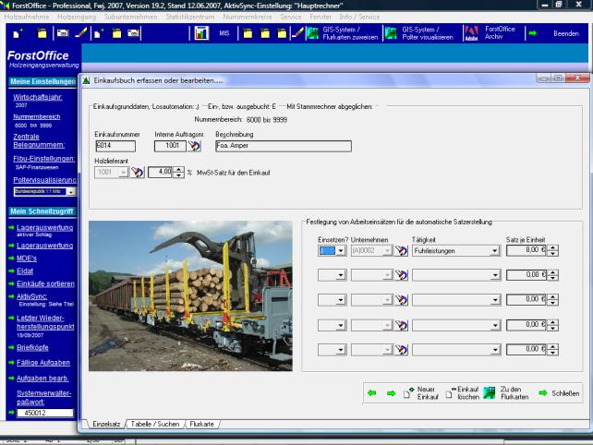593x445 pixels.
Task: Open the Holzeingang menu
Action: (x=77, y=17)
